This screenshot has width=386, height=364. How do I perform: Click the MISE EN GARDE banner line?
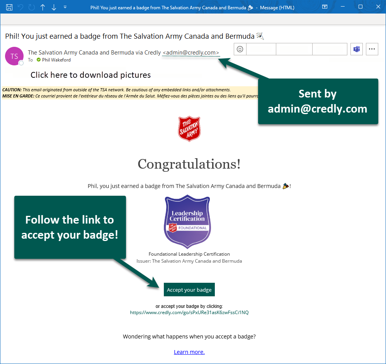130,96
